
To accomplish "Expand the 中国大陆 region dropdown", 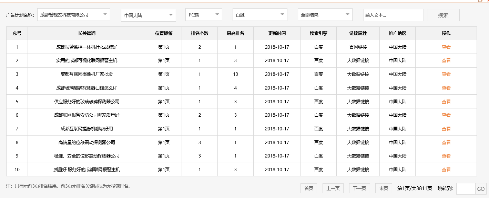I will pyautogui.click(x=148, y=15).
